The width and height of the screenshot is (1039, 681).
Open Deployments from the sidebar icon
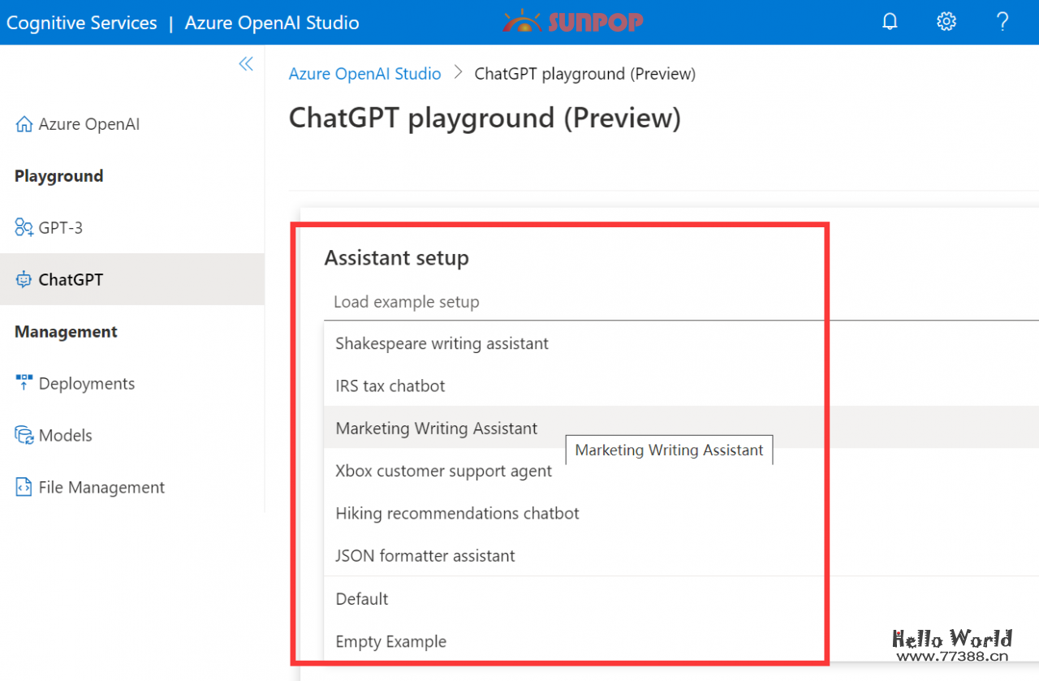pyautogui.click(x=23, y=382)
